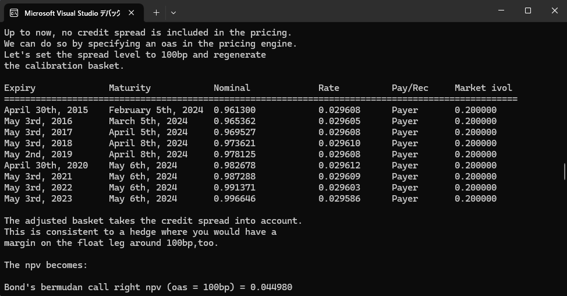Click expiry May 3rd, 2021
The height and width of the screenshot is (296, 567).
[38, 177]
